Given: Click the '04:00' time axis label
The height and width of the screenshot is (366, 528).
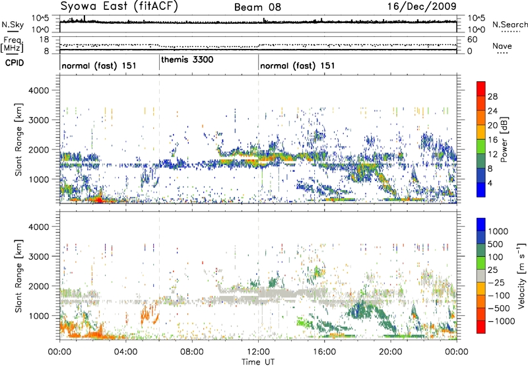Looking at the screenshot, I should point(125,351).
